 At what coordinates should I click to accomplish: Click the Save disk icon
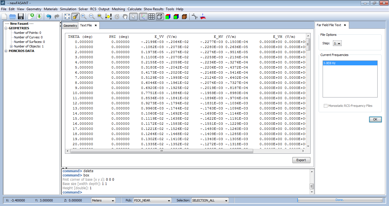pos(21,16)
